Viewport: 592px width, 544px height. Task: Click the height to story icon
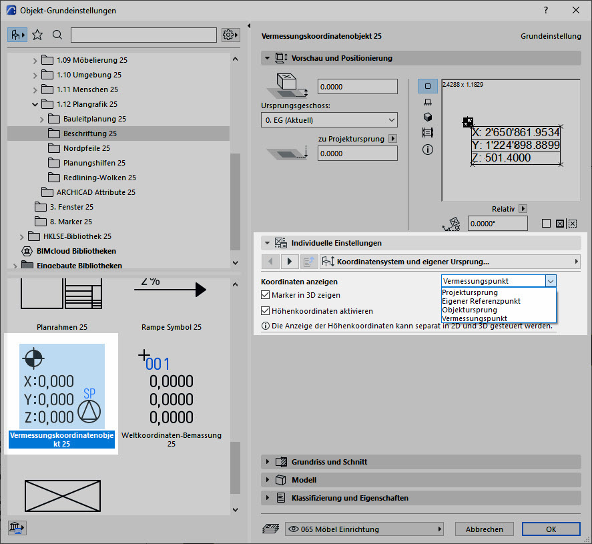click(x=287, y=87)
